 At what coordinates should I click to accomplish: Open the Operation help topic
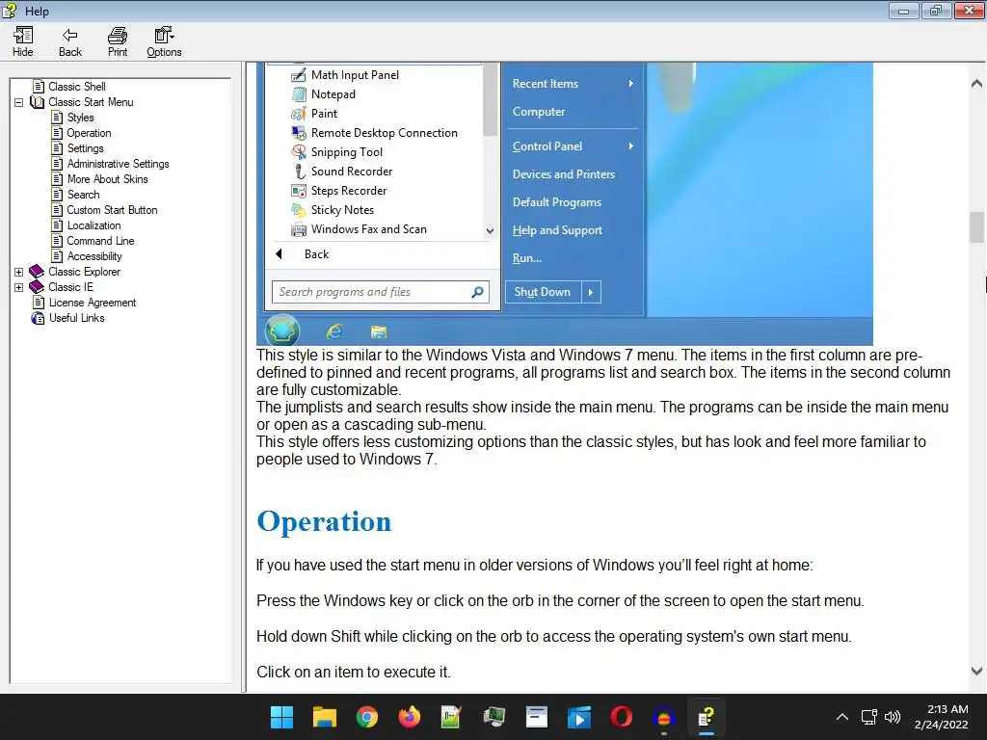point(89,133)
